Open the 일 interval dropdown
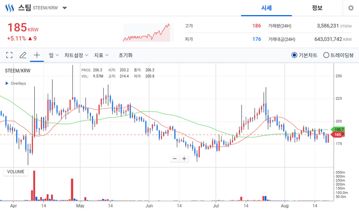The image size is (359, 212). [54, 55]
